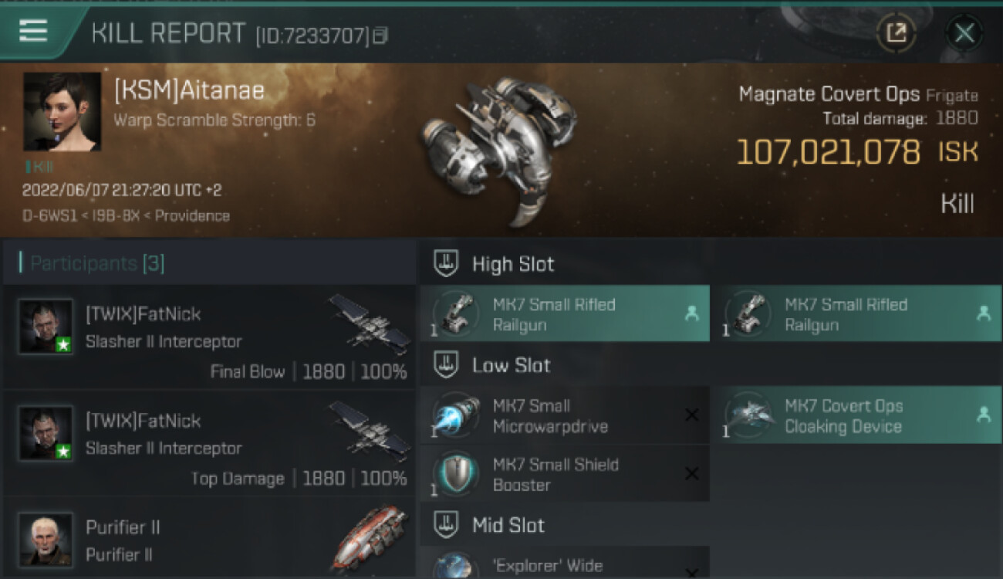Open FatNick's Final Blow participant entry
This screenshot has height=579, width=1003.
click(x=210, y=337)
